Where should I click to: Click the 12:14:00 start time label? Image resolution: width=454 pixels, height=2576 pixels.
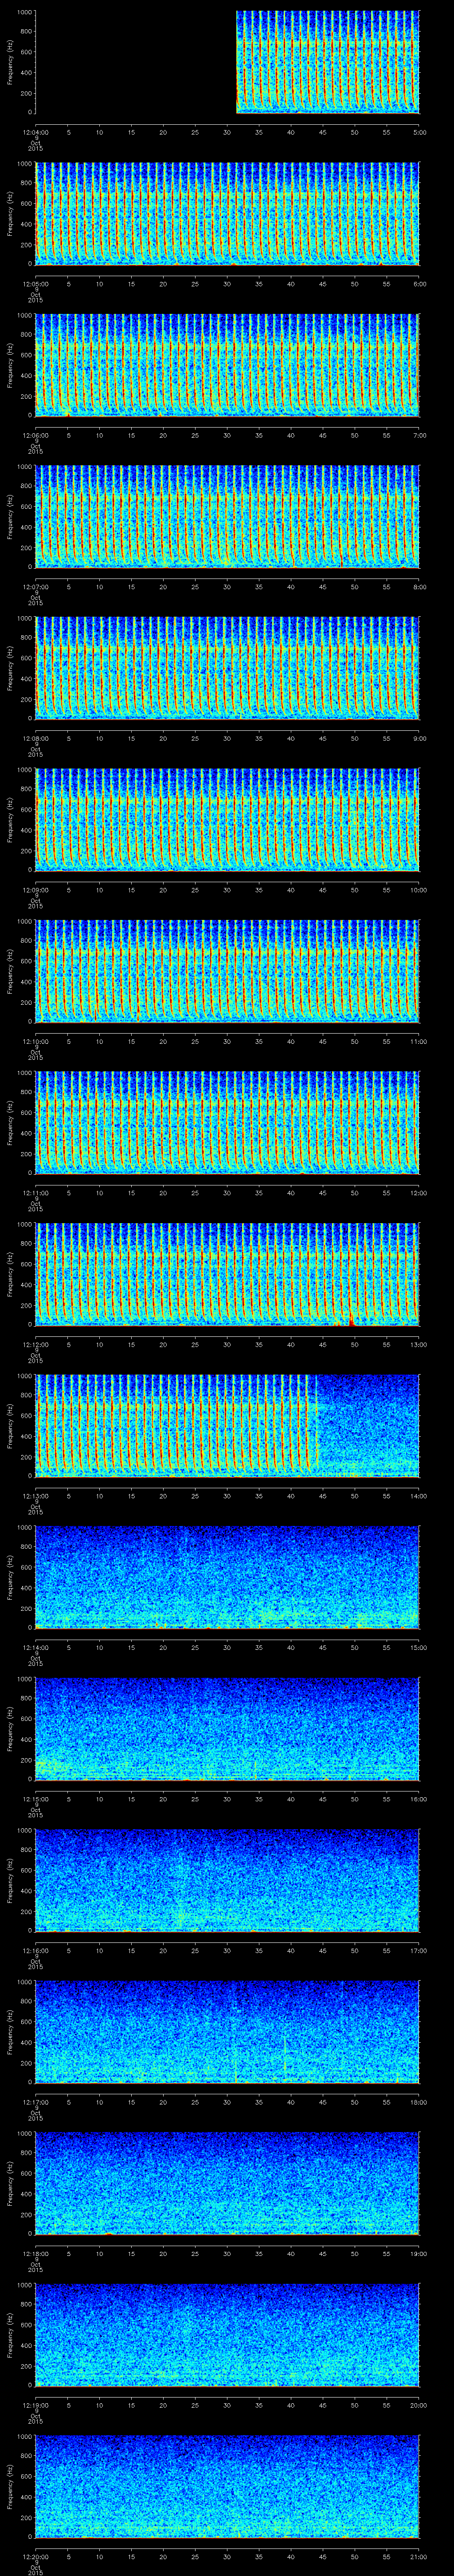35,1648
